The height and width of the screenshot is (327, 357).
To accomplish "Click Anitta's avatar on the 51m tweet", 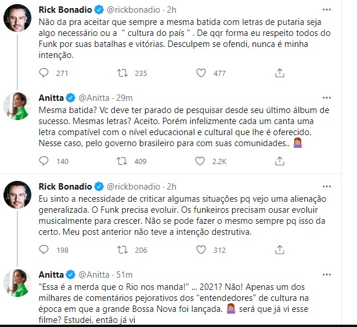I will 17,283.
